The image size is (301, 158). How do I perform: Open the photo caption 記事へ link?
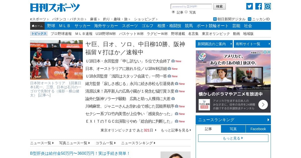coord(44,95)
